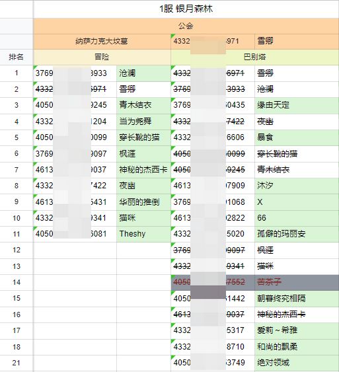Click the 朝暮终究相隔 name cell

pos(297,299)
